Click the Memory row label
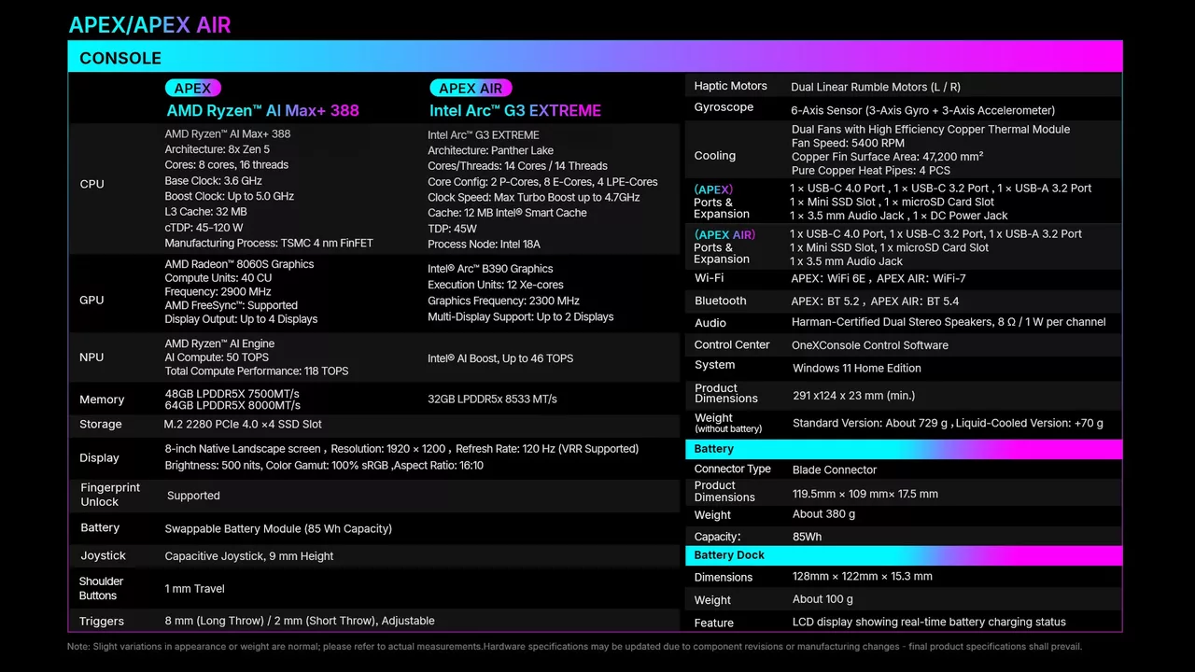This screenshot has height=672, width=1195. pyautogui.click(x=102, y=399)
